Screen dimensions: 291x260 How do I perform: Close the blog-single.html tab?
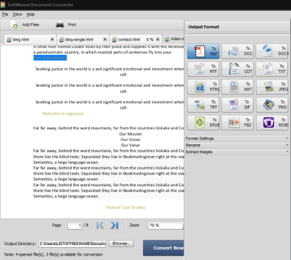(x=105, y=39)
